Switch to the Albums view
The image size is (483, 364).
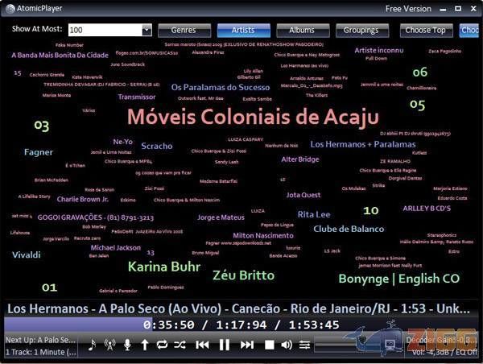click(303, 31)
